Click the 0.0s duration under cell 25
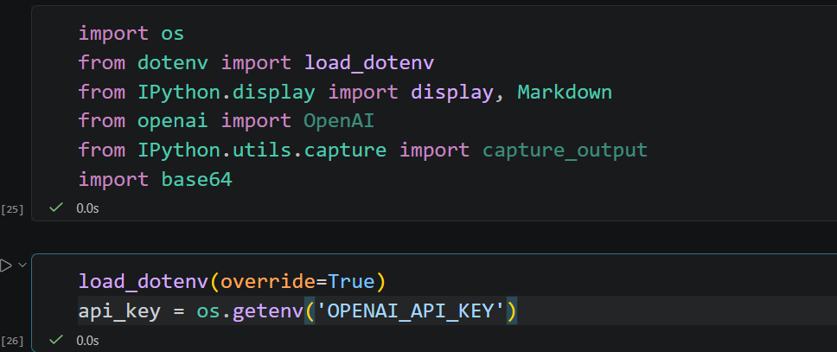Screen dimensions: 837x352 (87, 208)
